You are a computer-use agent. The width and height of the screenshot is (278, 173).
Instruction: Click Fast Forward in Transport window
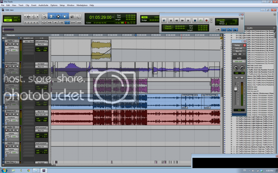tap(182, 20)
